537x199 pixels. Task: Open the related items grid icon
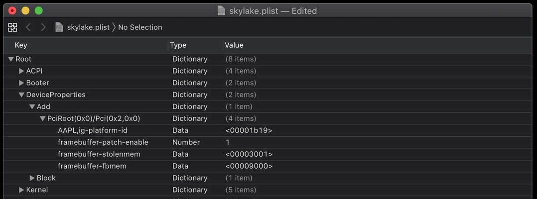[12, 27]
